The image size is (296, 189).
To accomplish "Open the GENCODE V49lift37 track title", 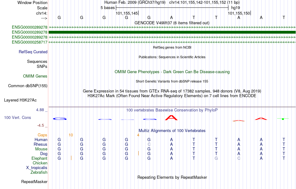I will pyautogui.click(x=172, y=23).
